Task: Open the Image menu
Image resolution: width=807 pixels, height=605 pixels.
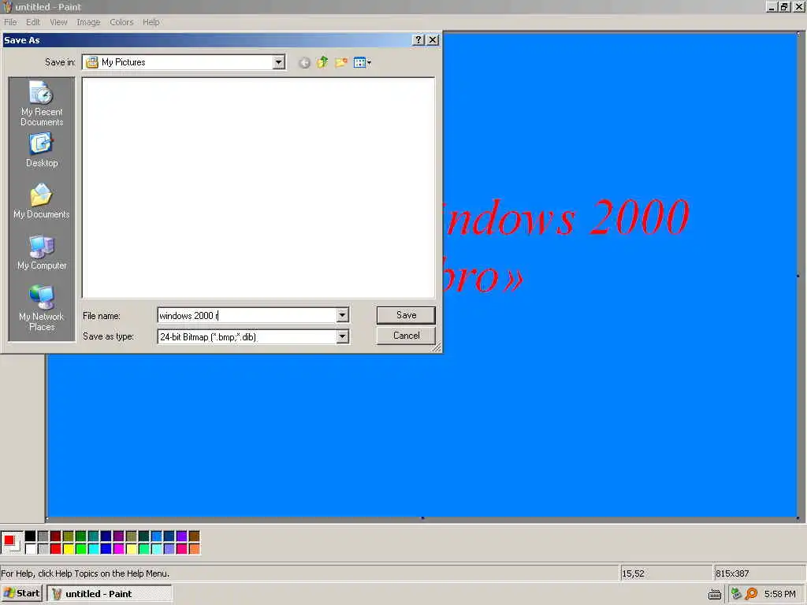Action: click(88, 22)
